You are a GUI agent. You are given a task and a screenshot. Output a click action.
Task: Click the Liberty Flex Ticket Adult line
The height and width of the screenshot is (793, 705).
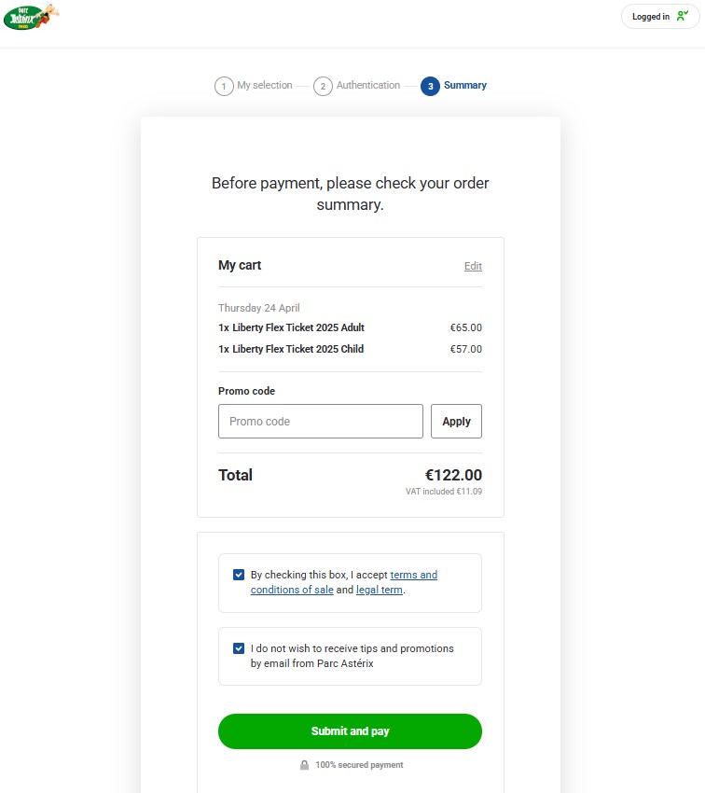coord(291,327)
